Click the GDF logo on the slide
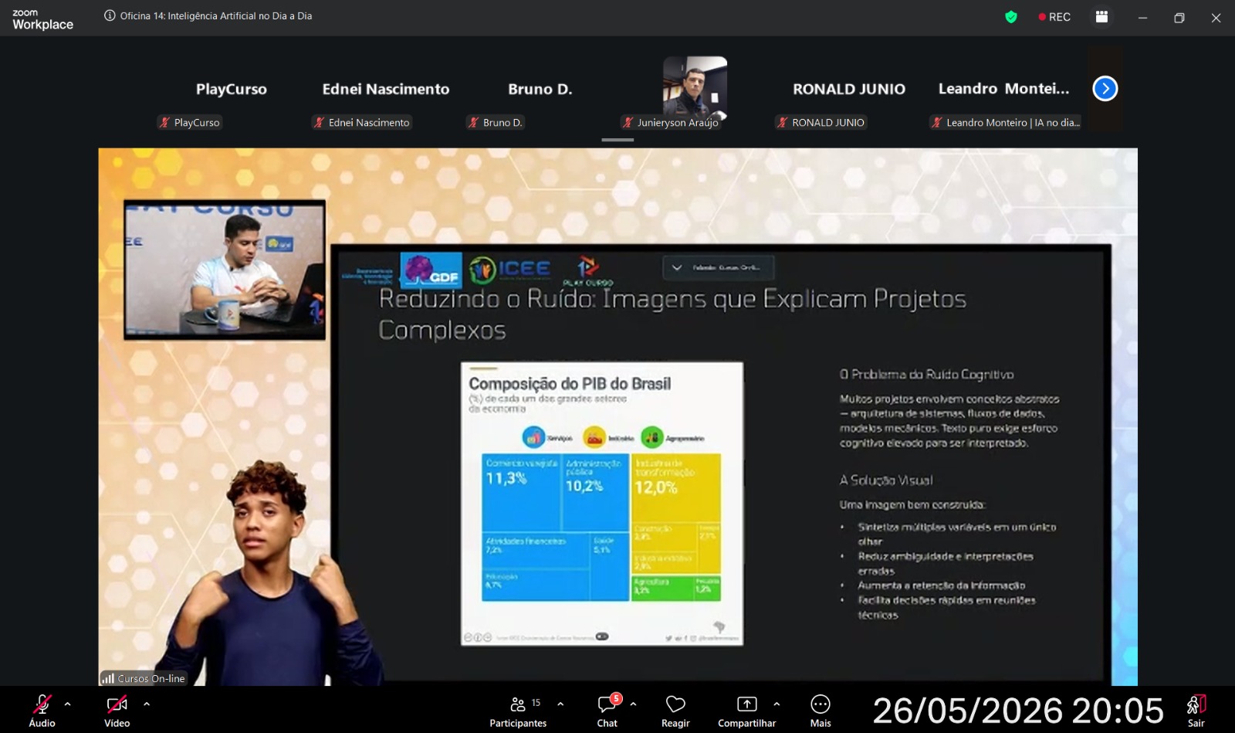Screen dimensions: 1235x733 pos(431,270)
